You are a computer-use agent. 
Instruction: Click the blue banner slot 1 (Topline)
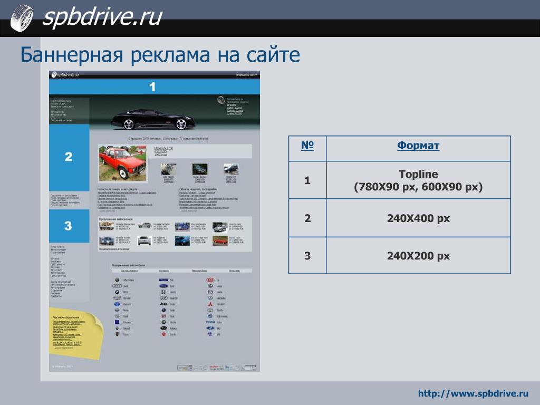(x=155, y=86)
